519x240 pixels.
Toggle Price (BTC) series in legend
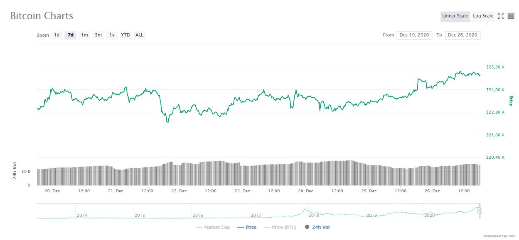pos(280,227)
